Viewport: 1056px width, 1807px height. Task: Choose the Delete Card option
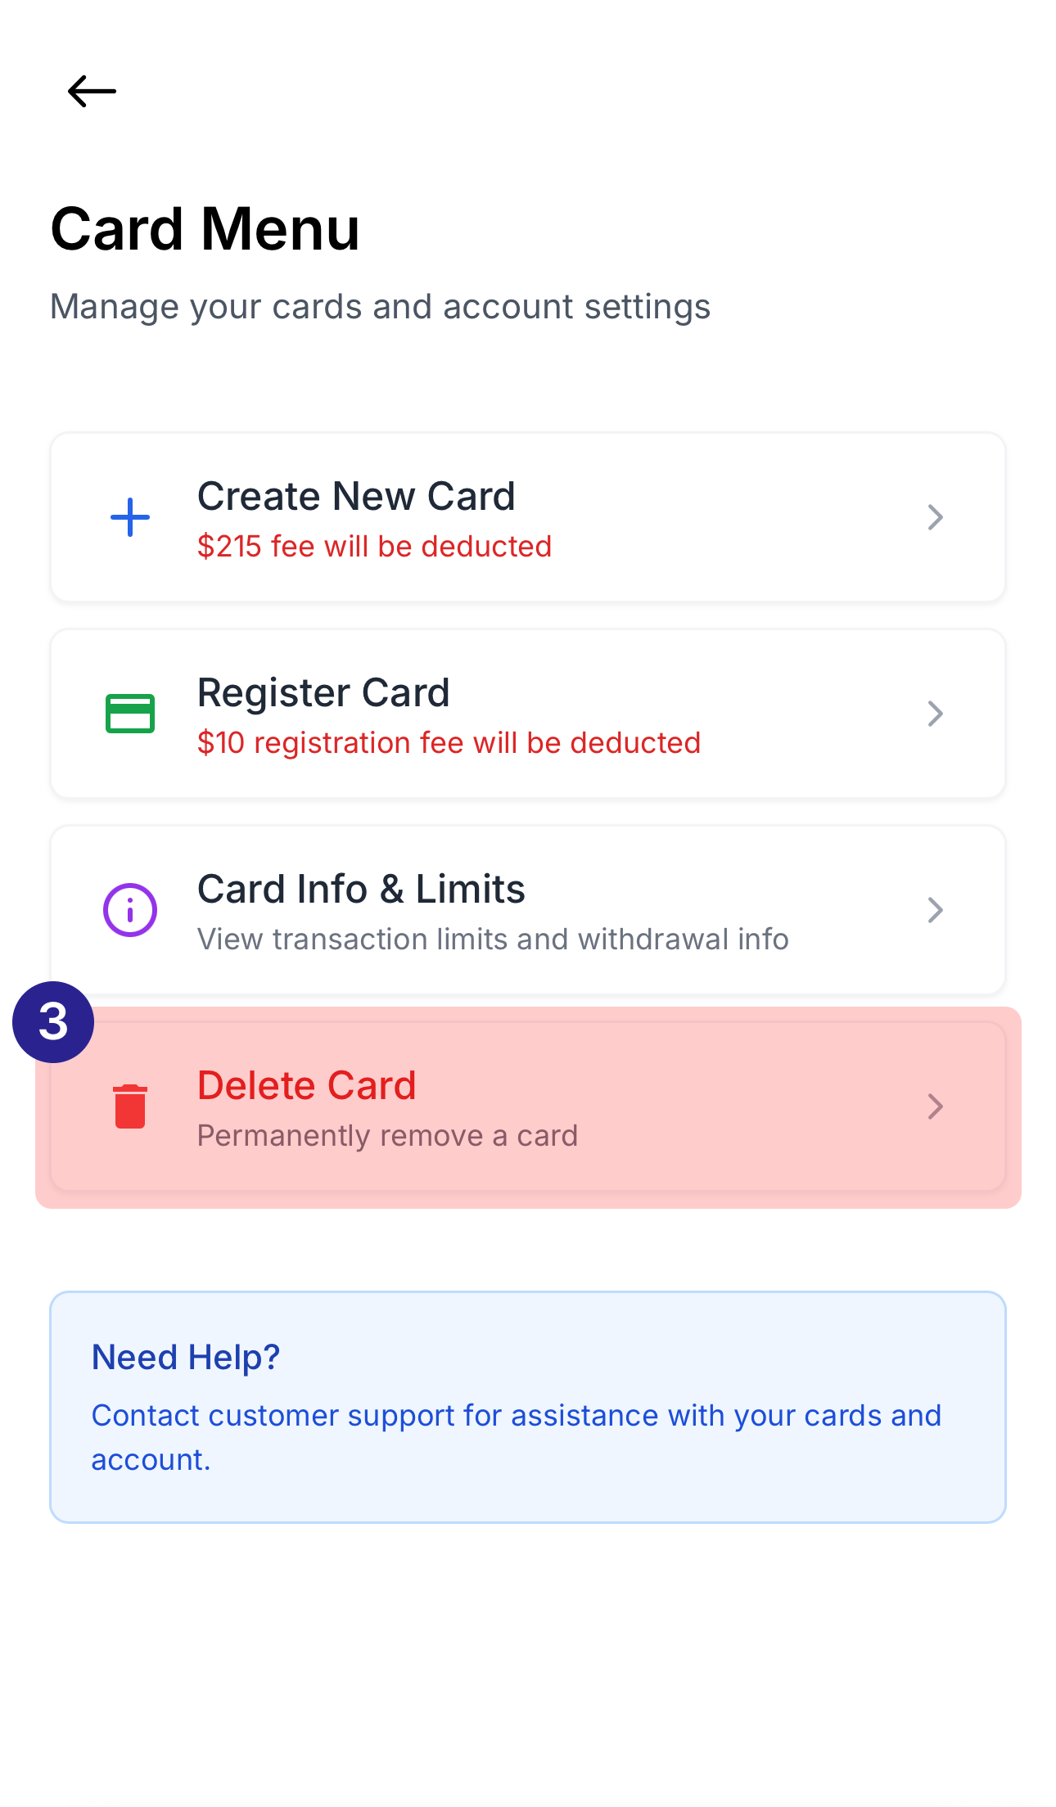tap(307, 1086)
